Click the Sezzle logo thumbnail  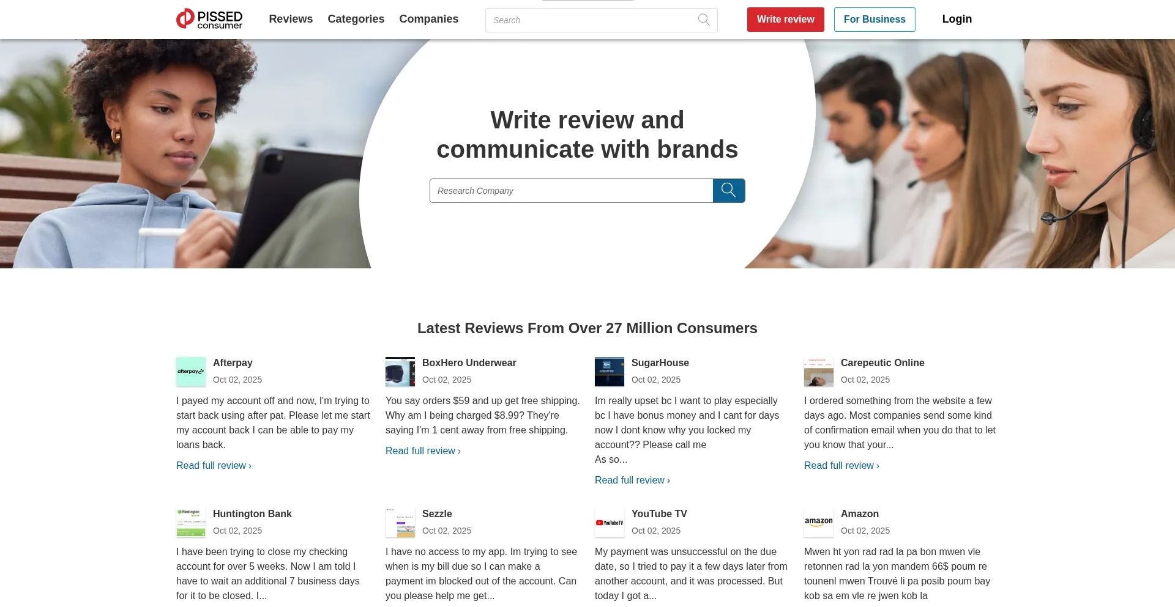point(400,523)
